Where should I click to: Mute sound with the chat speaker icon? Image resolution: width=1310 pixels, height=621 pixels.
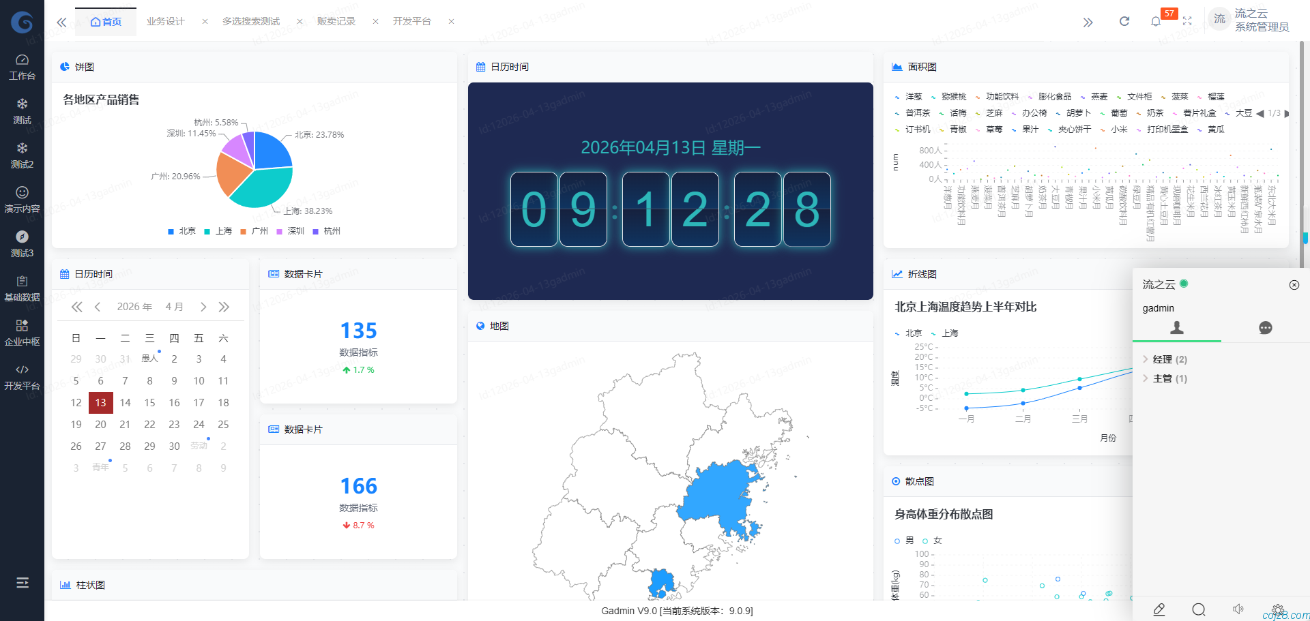(x=1238, y=609)
